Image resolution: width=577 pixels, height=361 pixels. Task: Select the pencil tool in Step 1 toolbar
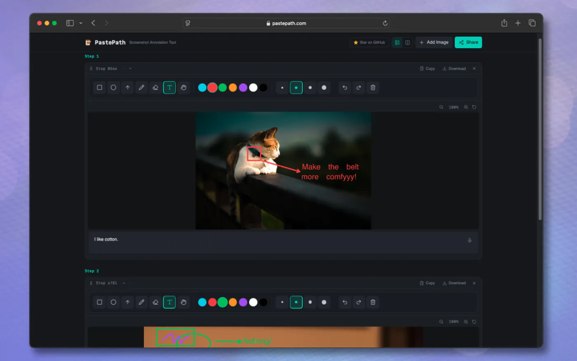[141, 87]
